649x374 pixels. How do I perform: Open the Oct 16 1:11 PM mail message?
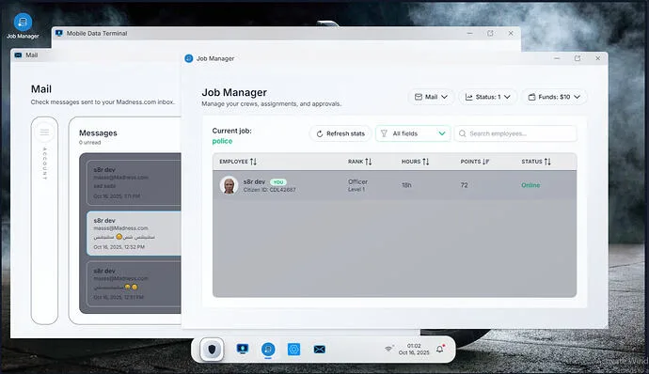135,182
